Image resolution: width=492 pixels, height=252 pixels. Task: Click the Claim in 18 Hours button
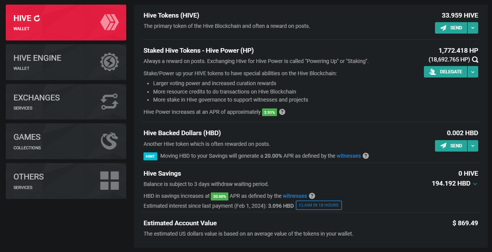click(319, 205)
